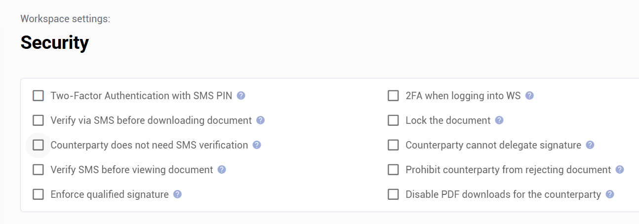Image resolution: width=639 pixels, height=224 pixels.
Task: Click help icon next to Verify SMS viewing
Action: [x=222, y=170]
